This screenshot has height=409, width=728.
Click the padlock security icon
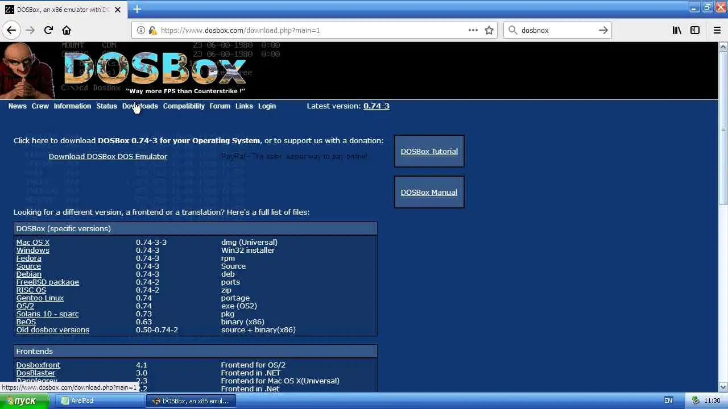[x=152, y=30]
